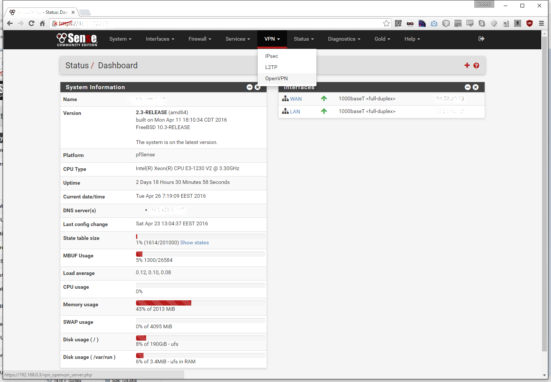This screenshot has width=551, height=382.
Task: Close the Status: Dashboard browser tab
Action: tap(73, 12)
